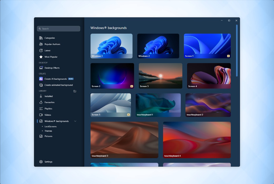Select the Windows 1 wallpaper

pos(111,46)
